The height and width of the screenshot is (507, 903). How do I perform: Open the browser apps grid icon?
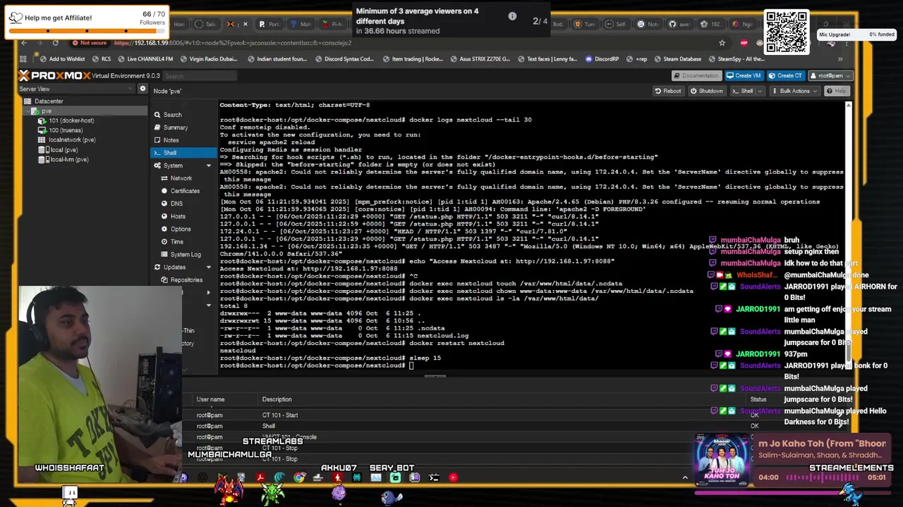point(23,59)
